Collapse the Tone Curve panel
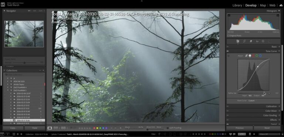The image size is (284, 137). (x=279, y=51)
